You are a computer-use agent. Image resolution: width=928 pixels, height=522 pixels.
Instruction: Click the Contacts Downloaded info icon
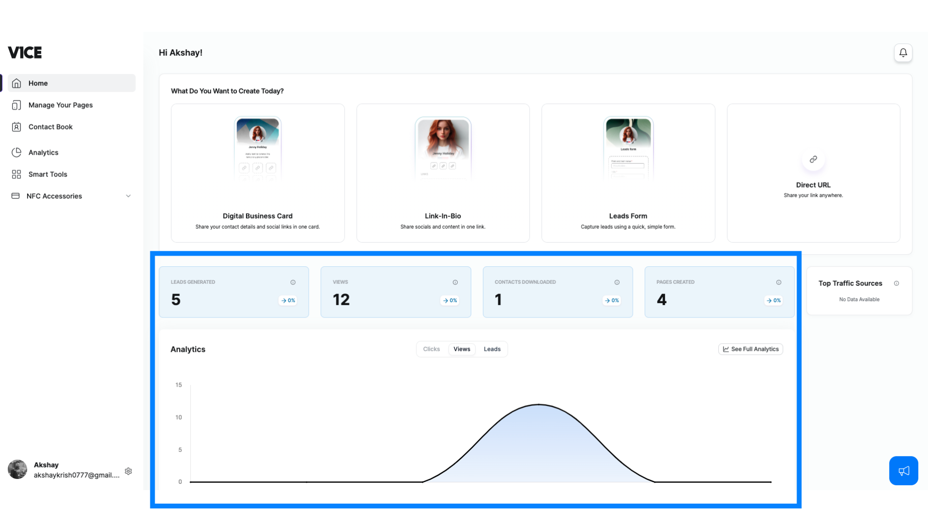617,282
